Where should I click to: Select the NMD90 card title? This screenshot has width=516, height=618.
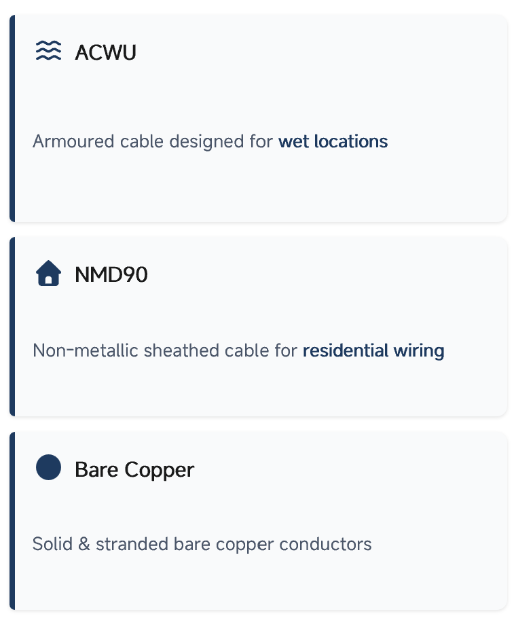tap(111, 275)
